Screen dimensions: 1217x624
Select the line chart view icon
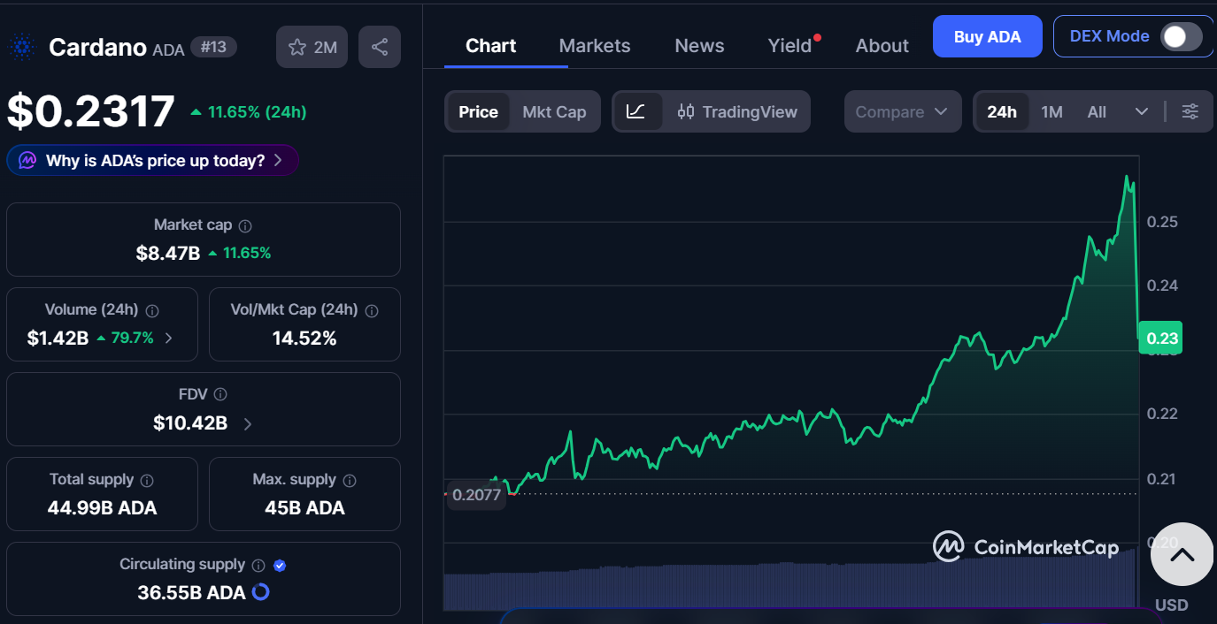[636, 111]
